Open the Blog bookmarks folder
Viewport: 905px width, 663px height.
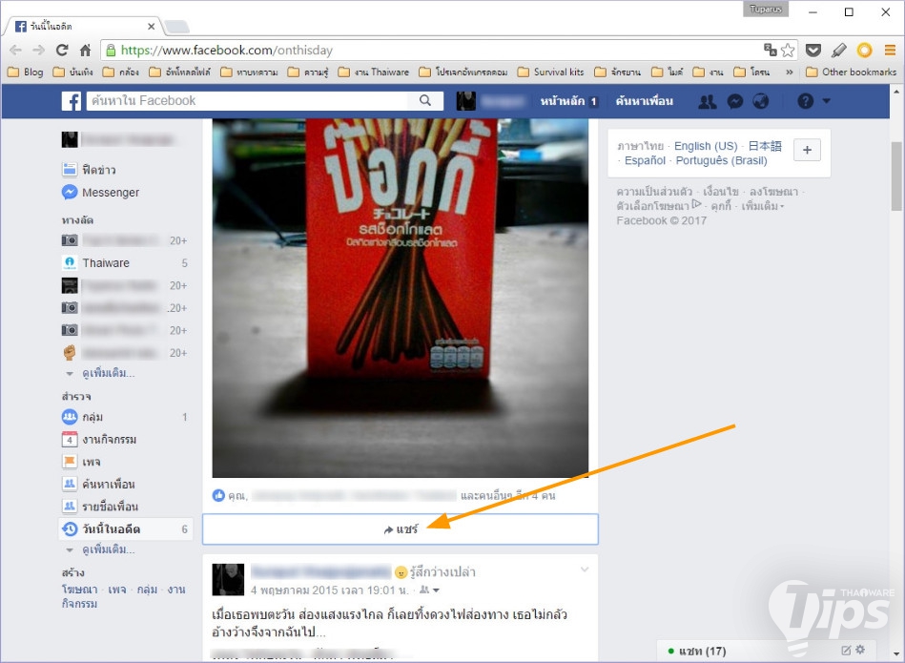pyautogui.click(x=26, y=73)
